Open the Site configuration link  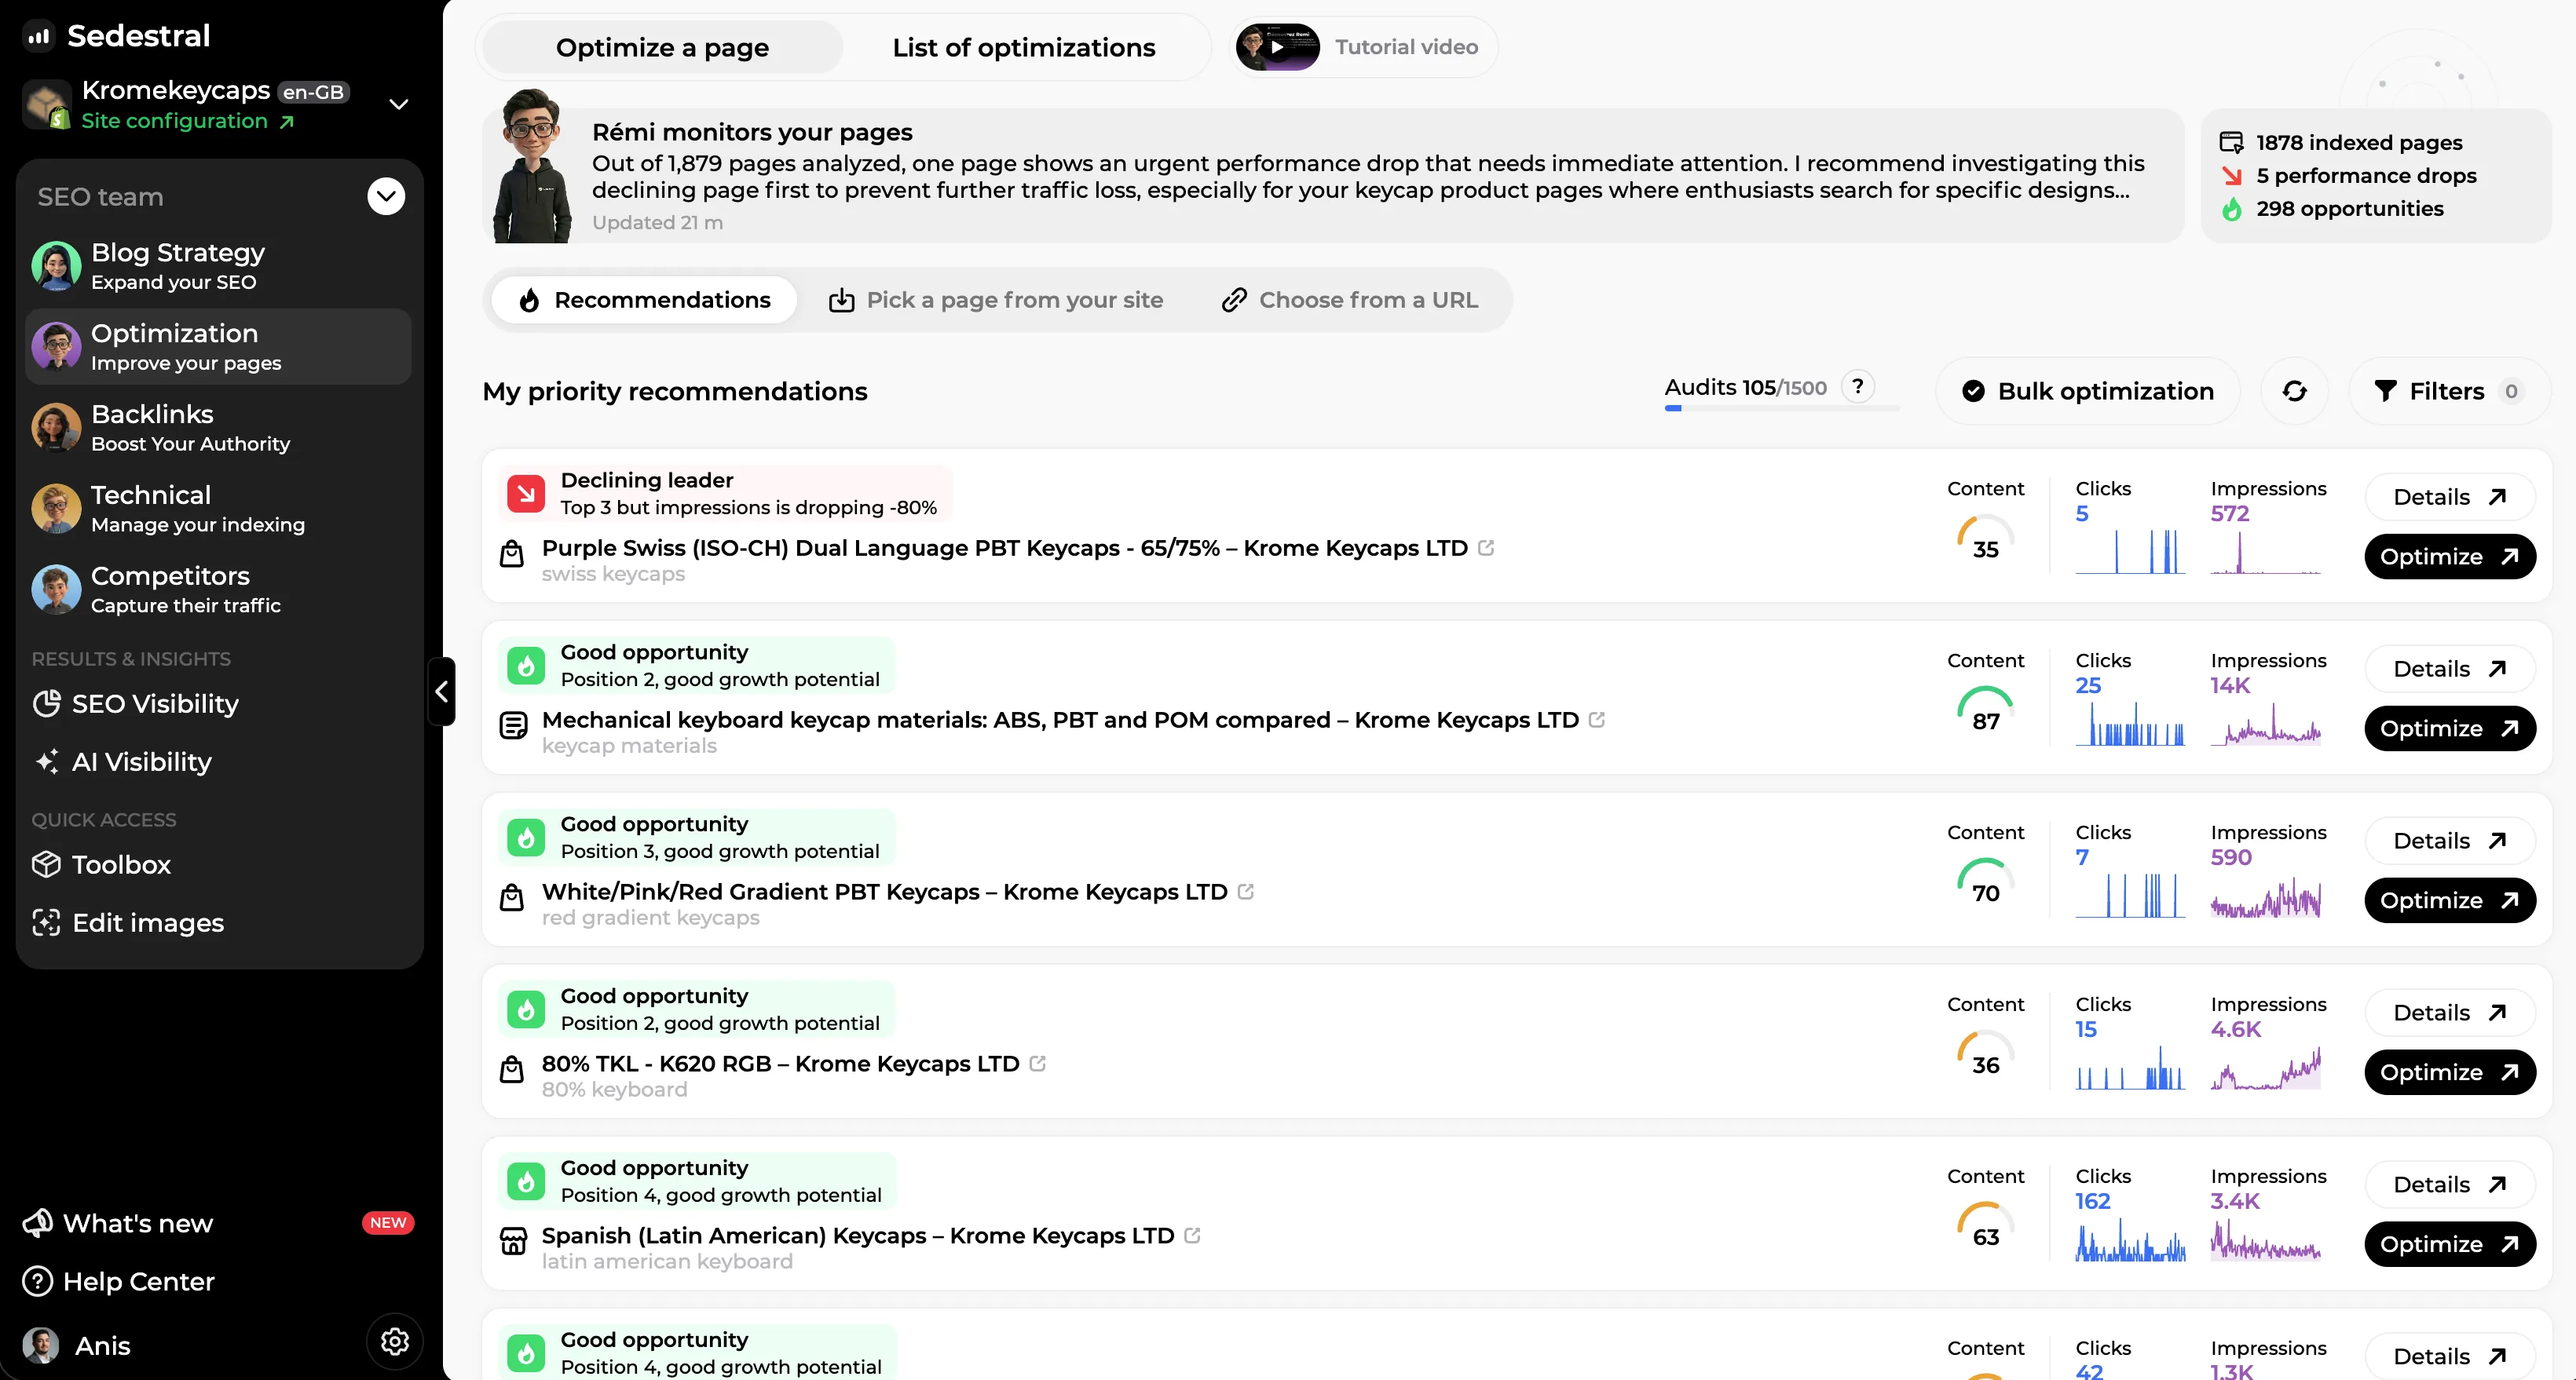tap(188, 121)
